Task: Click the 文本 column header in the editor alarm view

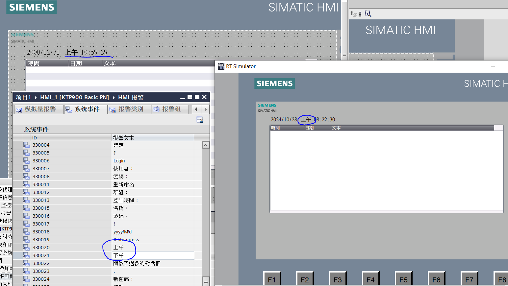Action: tap(158, 63)
